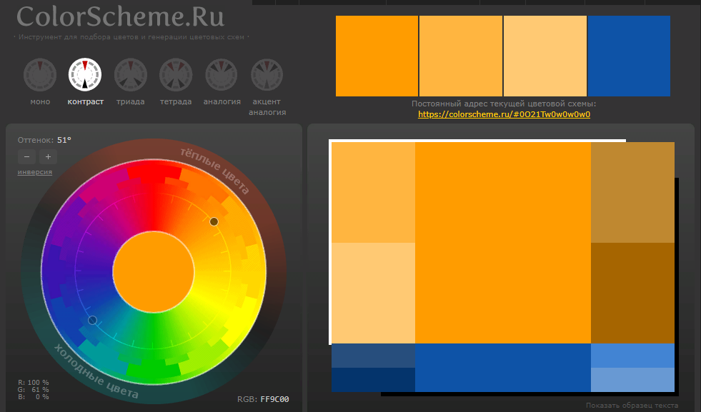
Task: Select the моно scheme icon
Action: pyautogui.click(x=40, y=75)
